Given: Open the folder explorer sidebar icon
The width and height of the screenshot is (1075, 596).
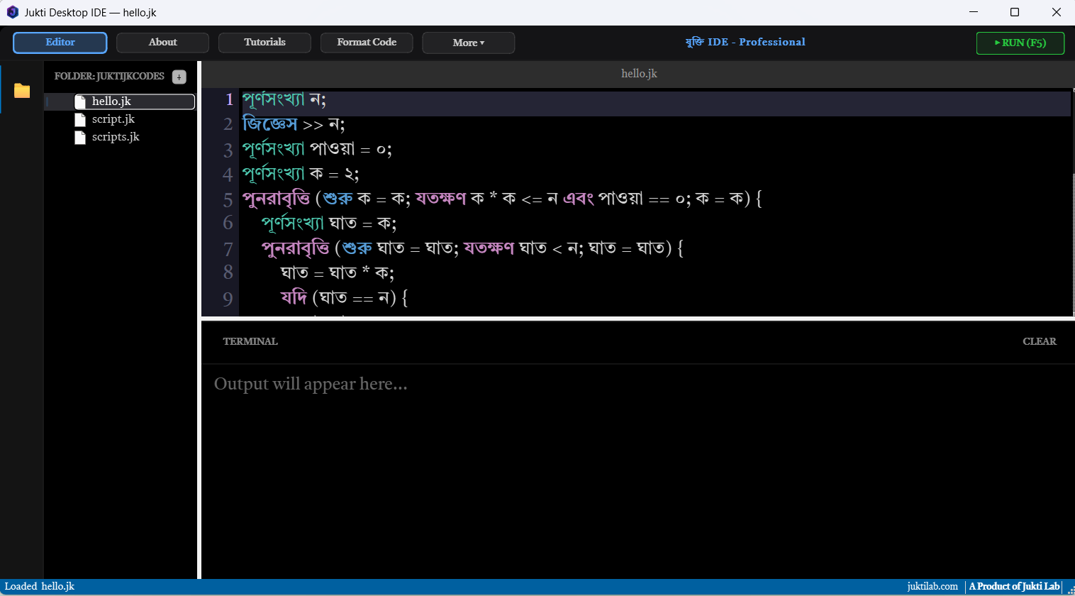Looking at the screenshot, I should (x=22, y=90).
